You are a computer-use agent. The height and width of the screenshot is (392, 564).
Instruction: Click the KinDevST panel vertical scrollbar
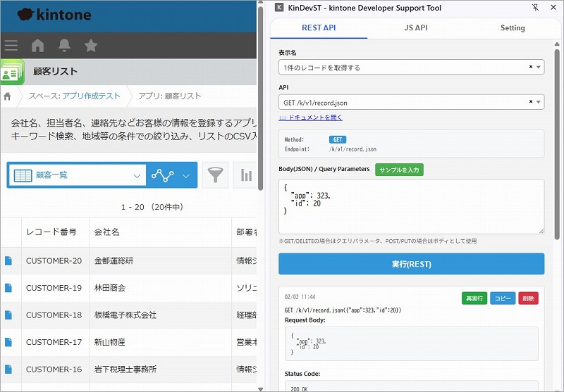click(557, 144)
